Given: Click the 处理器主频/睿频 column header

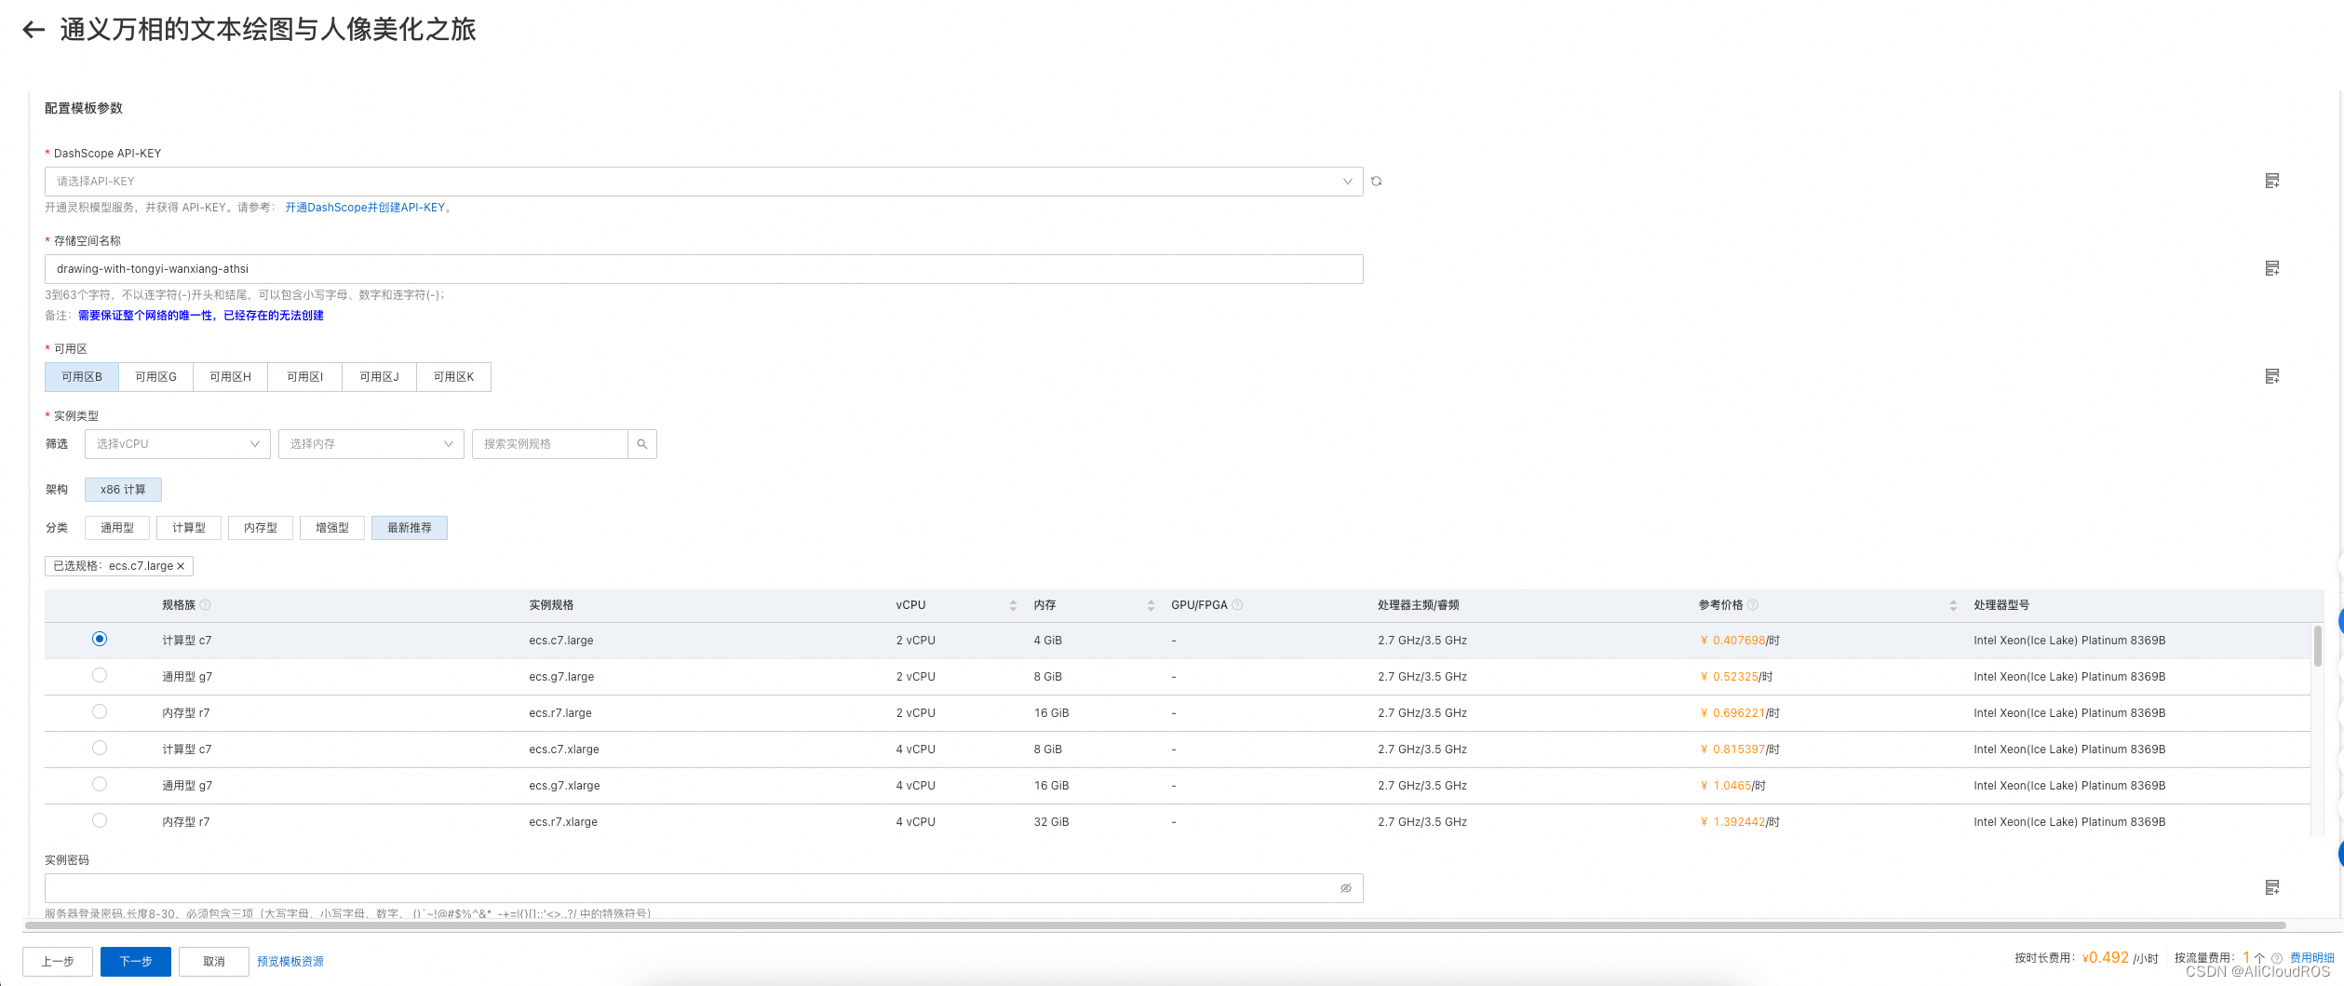Looking at the screenshot, I should pyautogui.click(x=1418, y=605).
